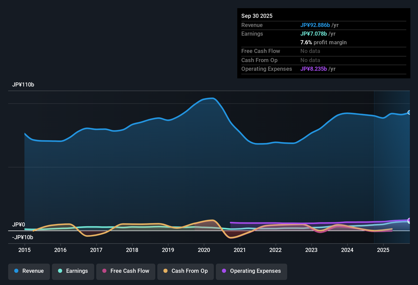418x285 pixels.
Task: Select the purple Operating Expenses dot icon
Action: tap(224, 271)
